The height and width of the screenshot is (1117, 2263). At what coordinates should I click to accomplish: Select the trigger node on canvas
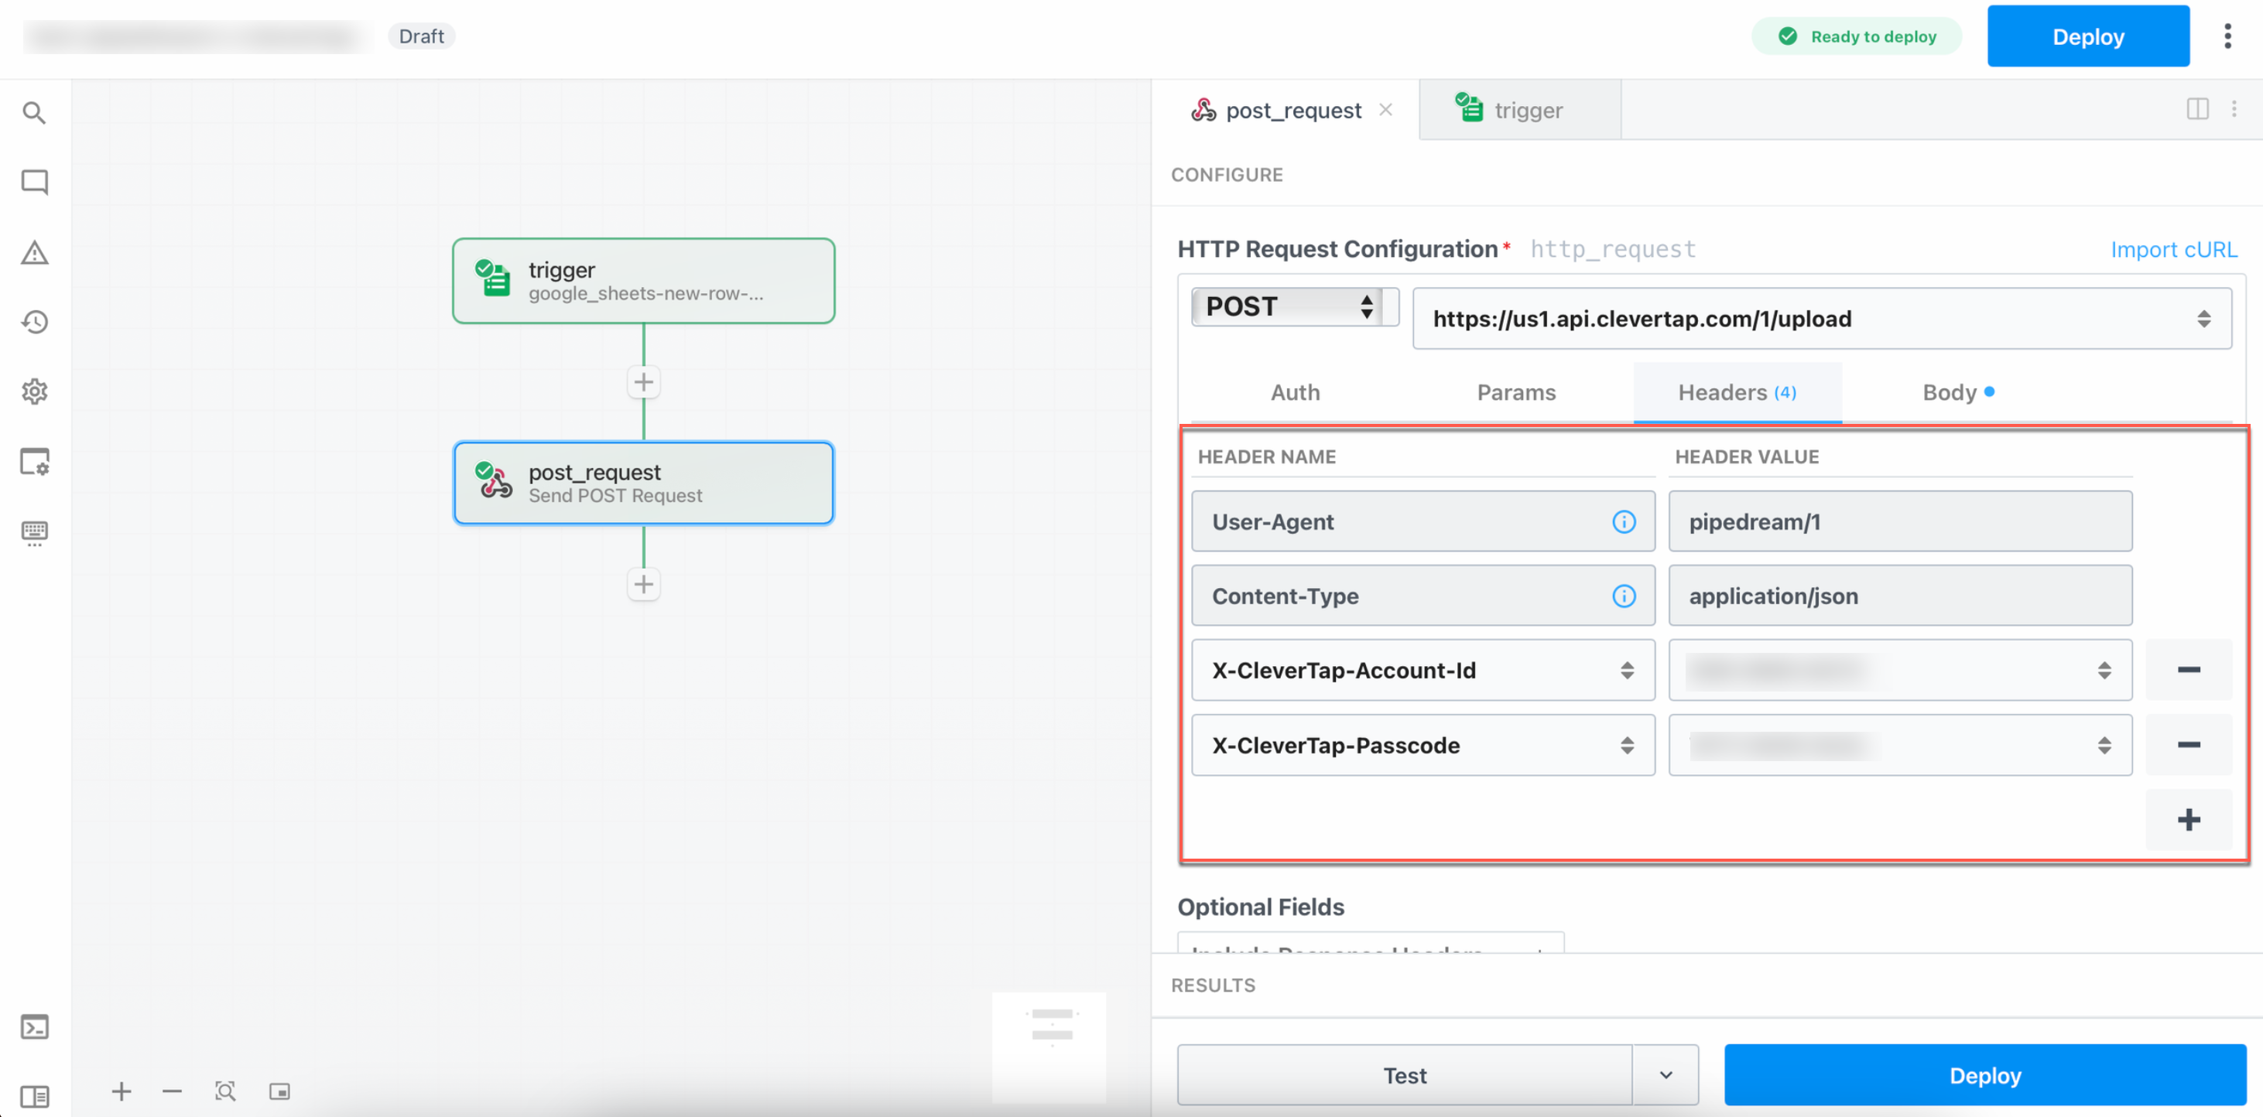(644, 281)
